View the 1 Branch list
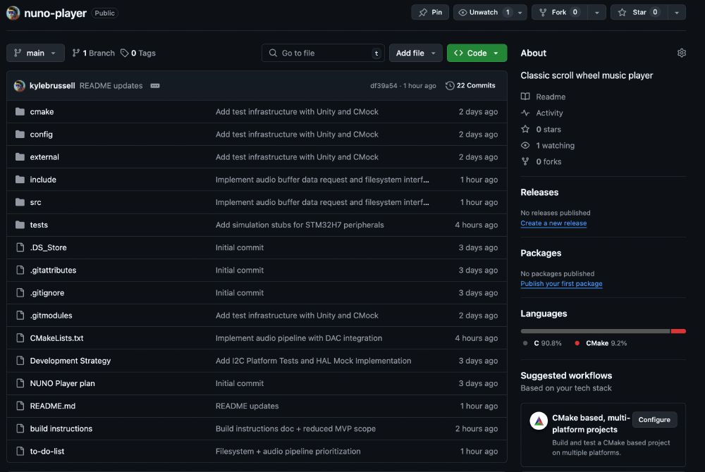The image size is (705, 472). pos(94,53)
